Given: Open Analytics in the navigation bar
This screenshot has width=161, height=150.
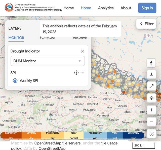Looking at the screenshot, I should pyautogui.click(x=106, y=8).
